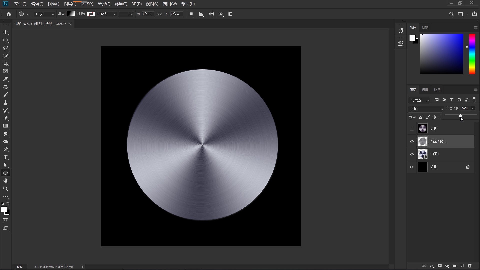The width and height of the screenshot is (480, 270).
Task: Switch to the 通道 tab
Action: click(x=425, y=90)
